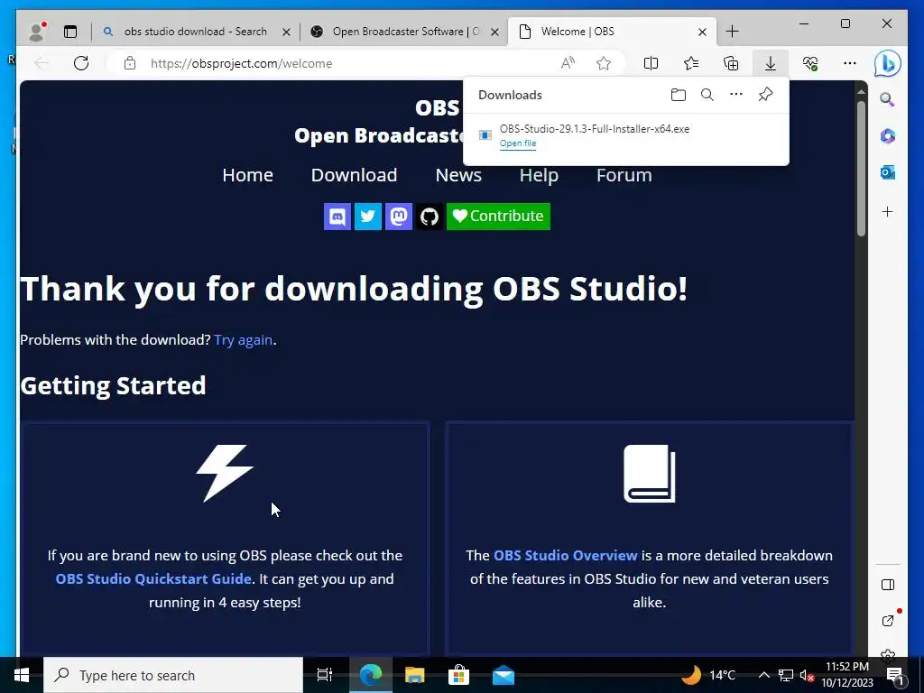Open Microsoft Store from taskbar
The height and width of the screenshot is (693, 924).
[x=458, y=675]
